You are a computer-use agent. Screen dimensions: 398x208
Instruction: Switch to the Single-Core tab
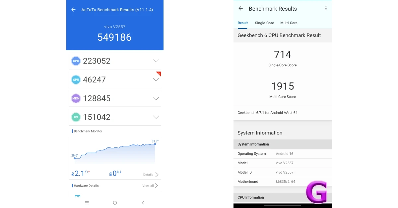click(264, 23)
